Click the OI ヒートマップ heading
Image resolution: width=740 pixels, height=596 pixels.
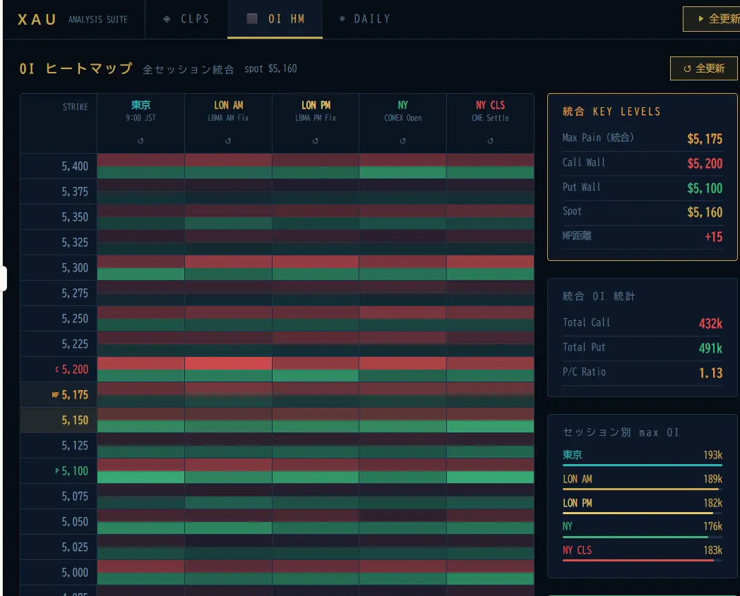76,68
